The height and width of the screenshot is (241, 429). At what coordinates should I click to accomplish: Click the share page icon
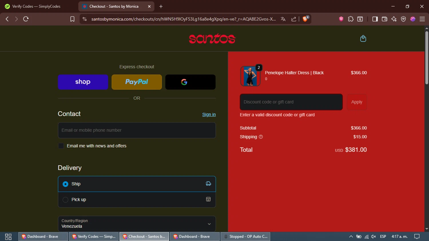click(294, 19)
